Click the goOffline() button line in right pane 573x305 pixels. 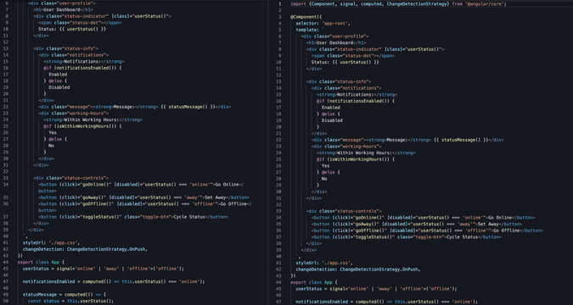(427, 231)
